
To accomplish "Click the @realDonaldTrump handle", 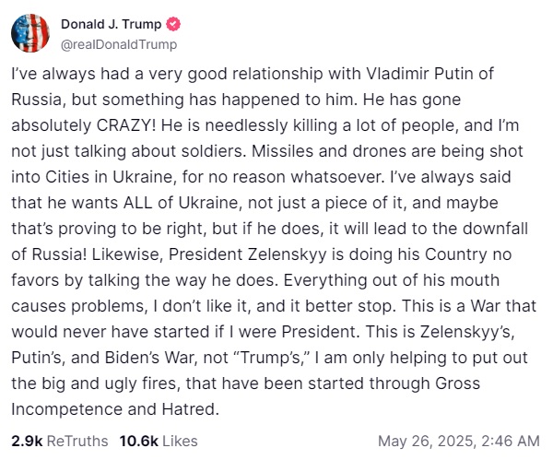I will pyautogui.click(x=118, y=43).
